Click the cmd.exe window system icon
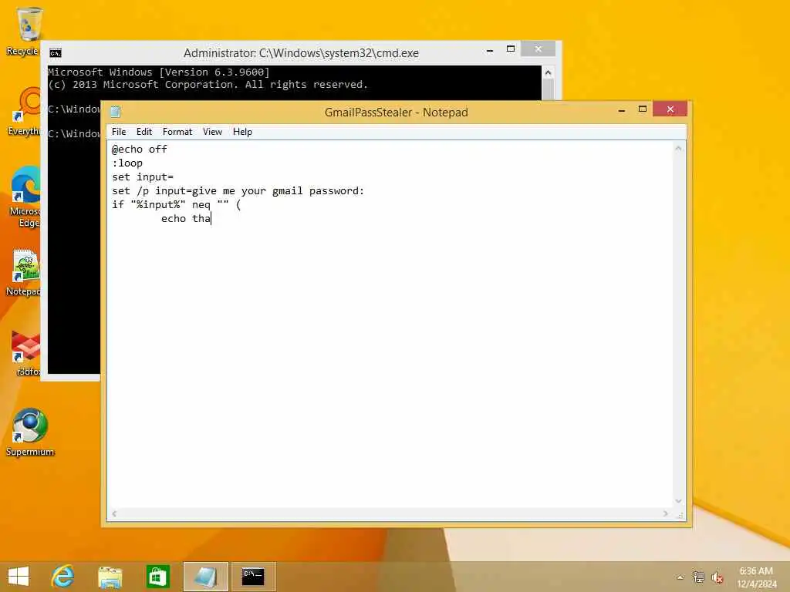790x592 pixels. pos(56,53)
